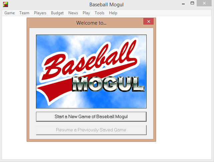Click the 'Baseball Mogul' main window title text
Image resolution: width=214 pixels, height=162 pixels.
[106, 5]
